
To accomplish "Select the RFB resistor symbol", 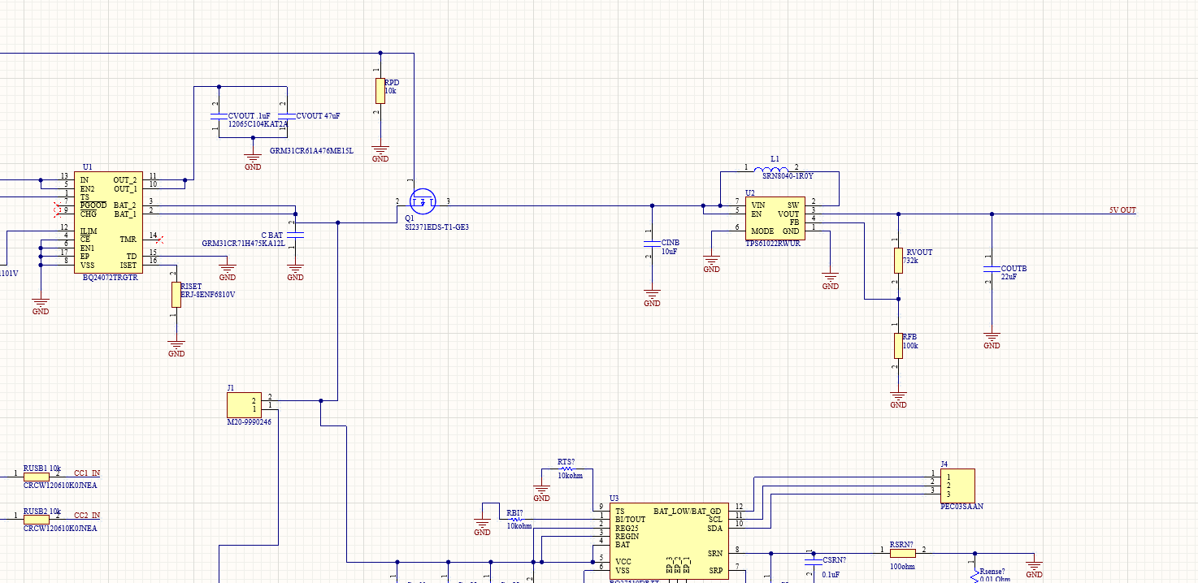I will (x=898, y=345).
